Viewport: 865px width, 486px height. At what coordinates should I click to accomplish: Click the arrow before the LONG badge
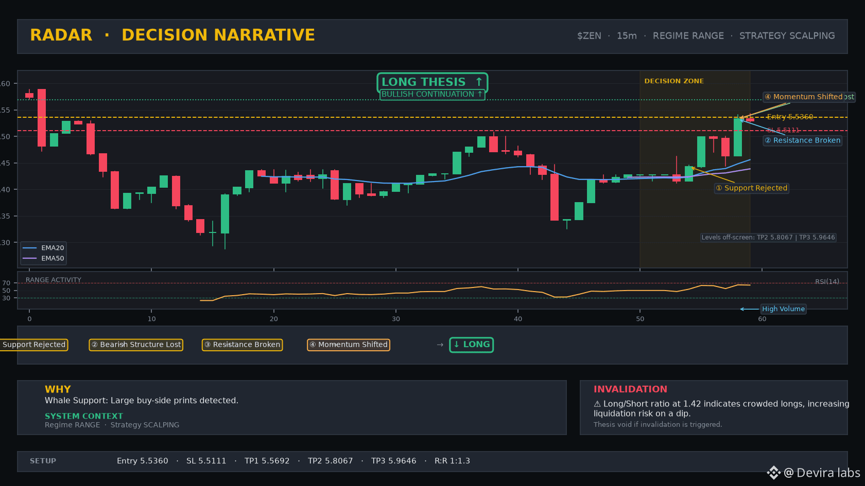point(440,345)
